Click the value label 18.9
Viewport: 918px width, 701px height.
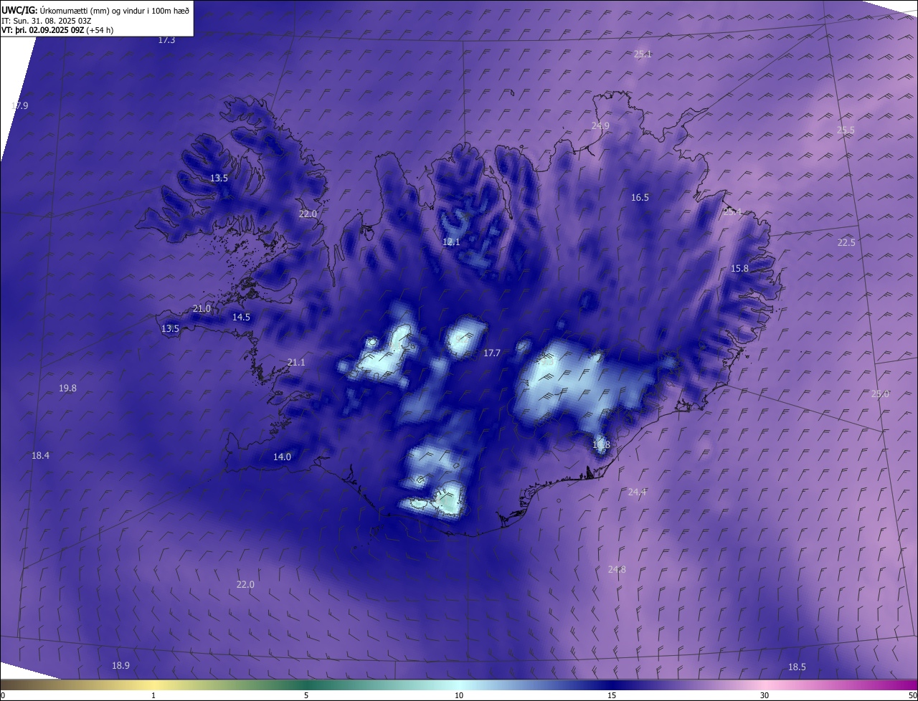coord(120,665)
